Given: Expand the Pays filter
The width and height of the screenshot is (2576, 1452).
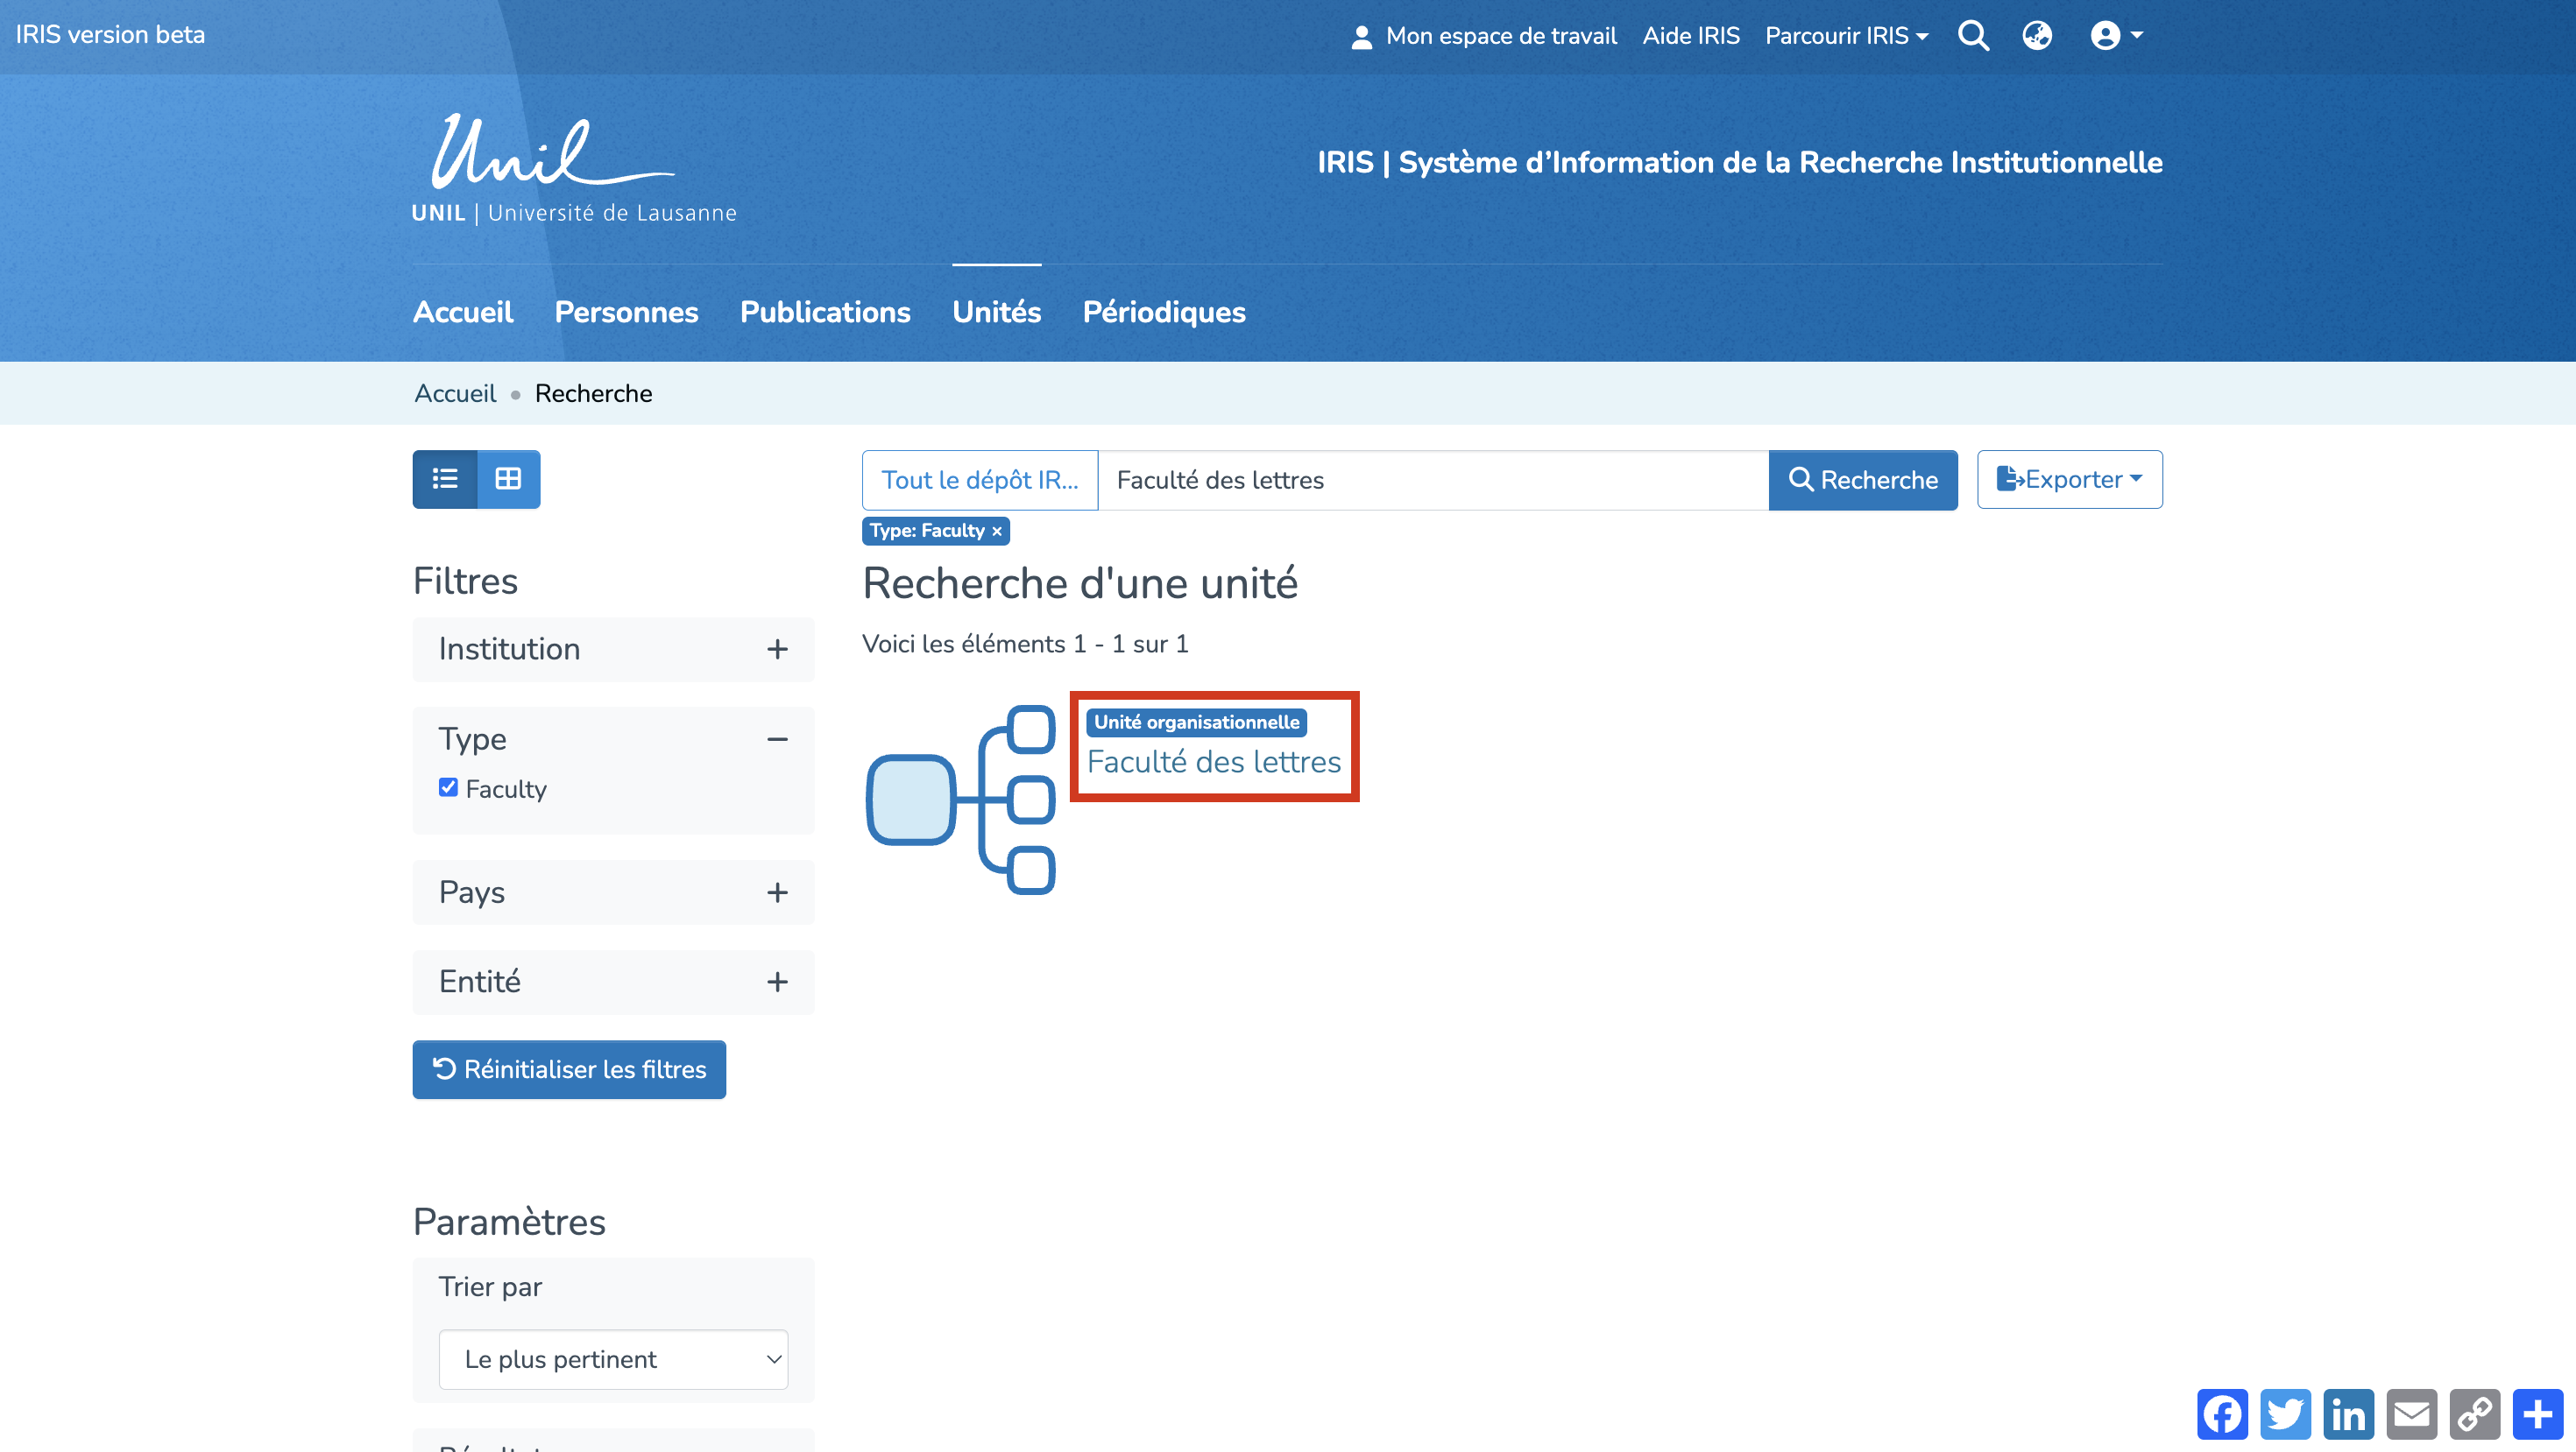Looking at the screenshot, I should pyautogui.click(x=777, y=892).
